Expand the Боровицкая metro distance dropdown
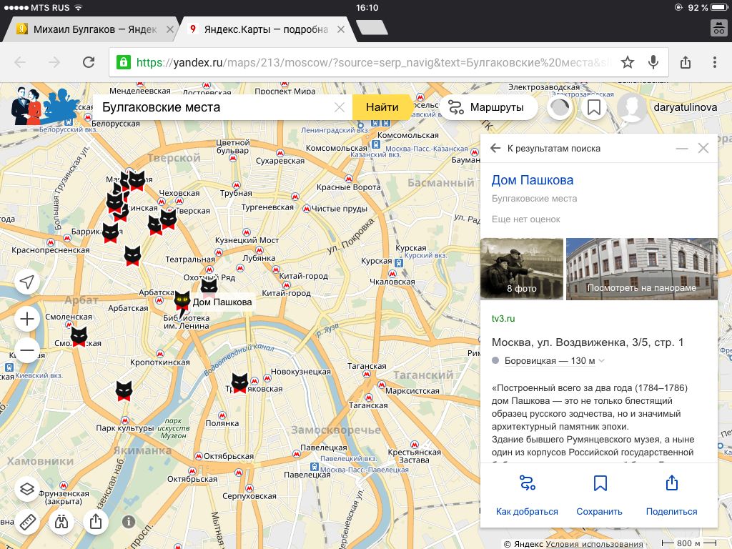This screenshot has height=549, width=732. [x=602, y=361]
